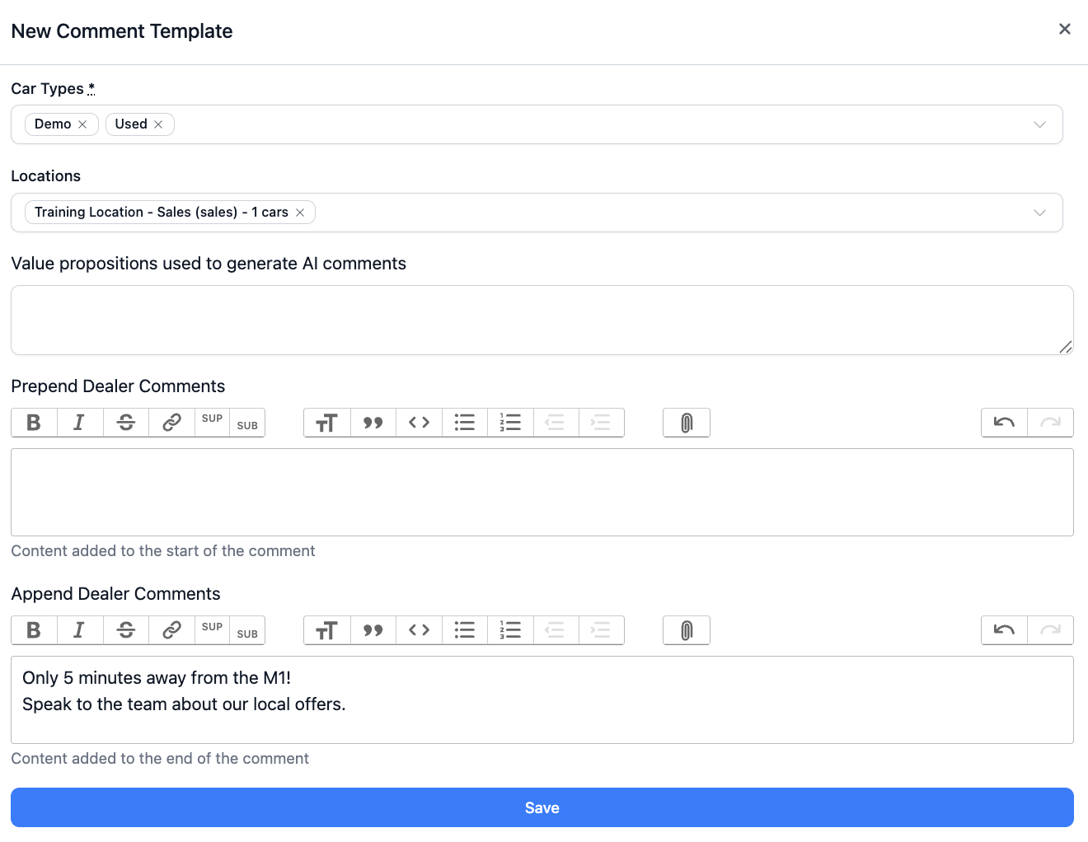Attach file in Prepend Dealer Comments editor
Viewport: 1088px width, 842px height.
click(687, 423)
